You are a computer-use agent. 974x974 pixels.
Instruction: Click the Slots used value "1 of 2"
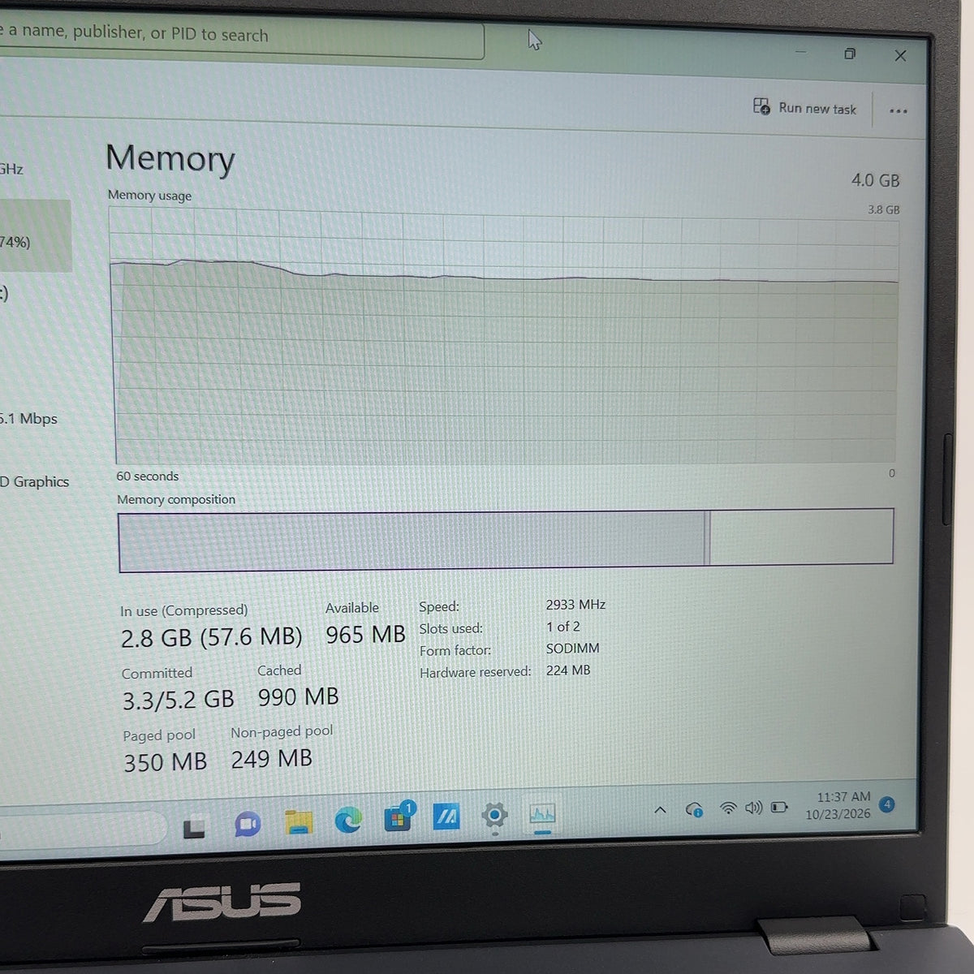(x=562, y=627)
